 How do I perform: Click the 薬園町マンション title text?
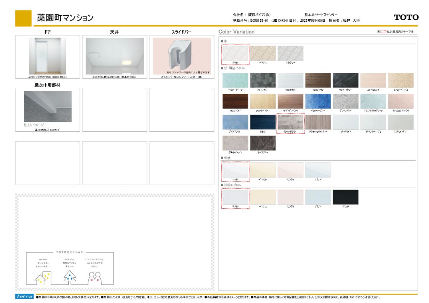point(65,18)
